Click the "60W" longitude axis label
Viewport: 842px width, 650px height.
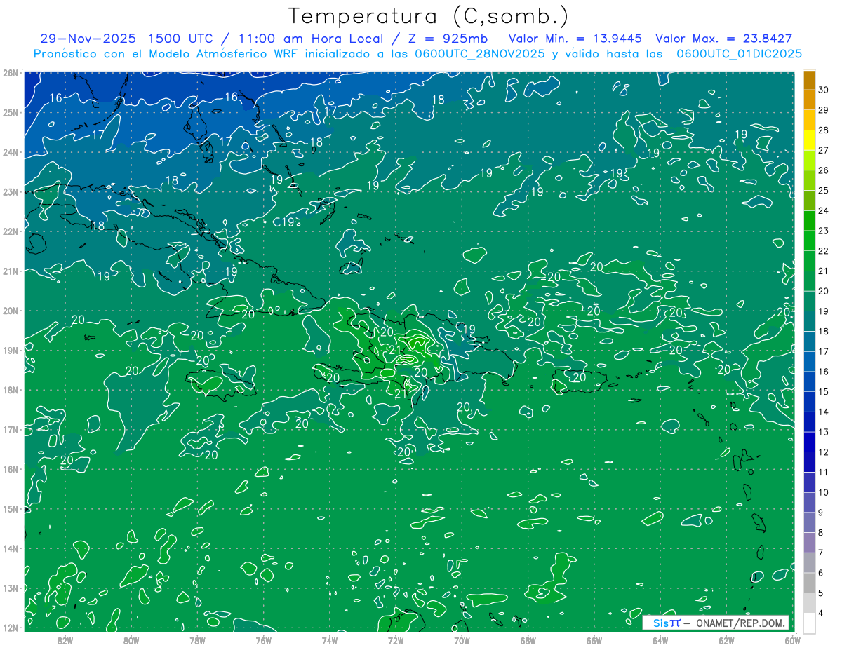[793, 640]
